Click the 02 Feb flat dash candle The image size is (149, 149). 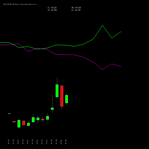pyautogui.click(x=9, y=114)
